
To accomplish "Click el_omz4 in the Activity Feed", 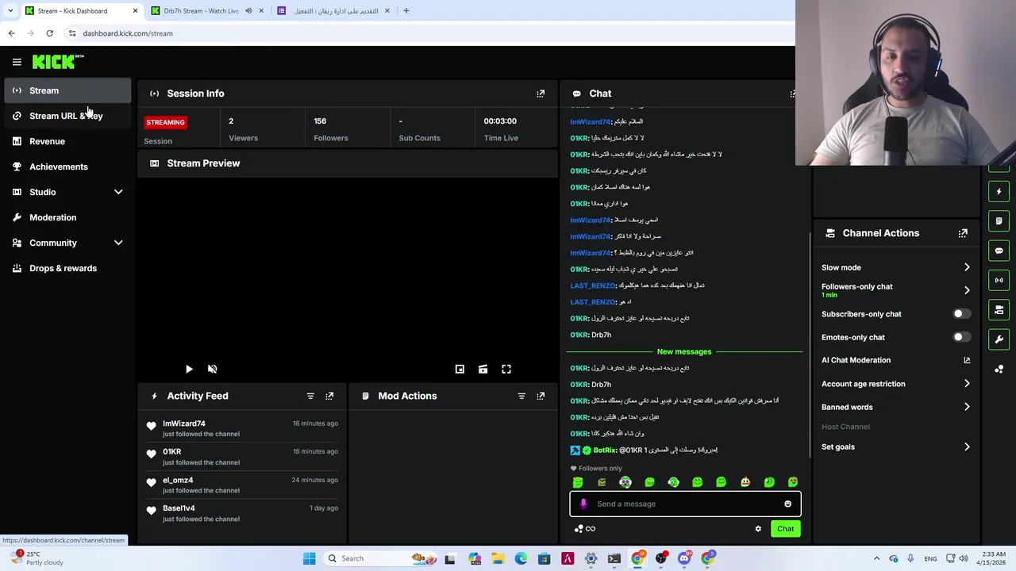I will (178, 480).
